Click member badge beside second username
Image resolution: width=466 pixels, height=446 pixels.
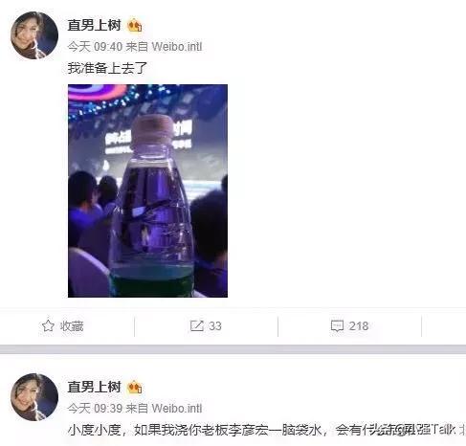coord(135,388)
